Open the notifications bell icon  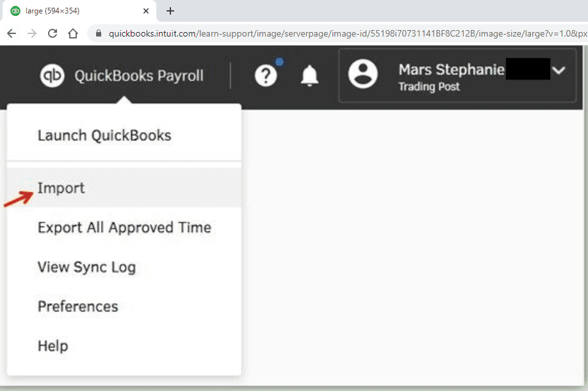pos(309,76)
